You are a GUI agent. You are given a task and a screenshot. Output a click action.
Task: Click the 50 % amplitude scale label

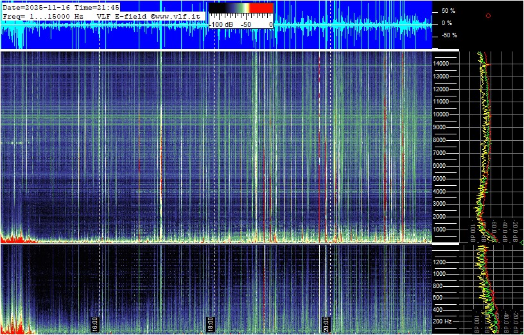tap(448, 11)
